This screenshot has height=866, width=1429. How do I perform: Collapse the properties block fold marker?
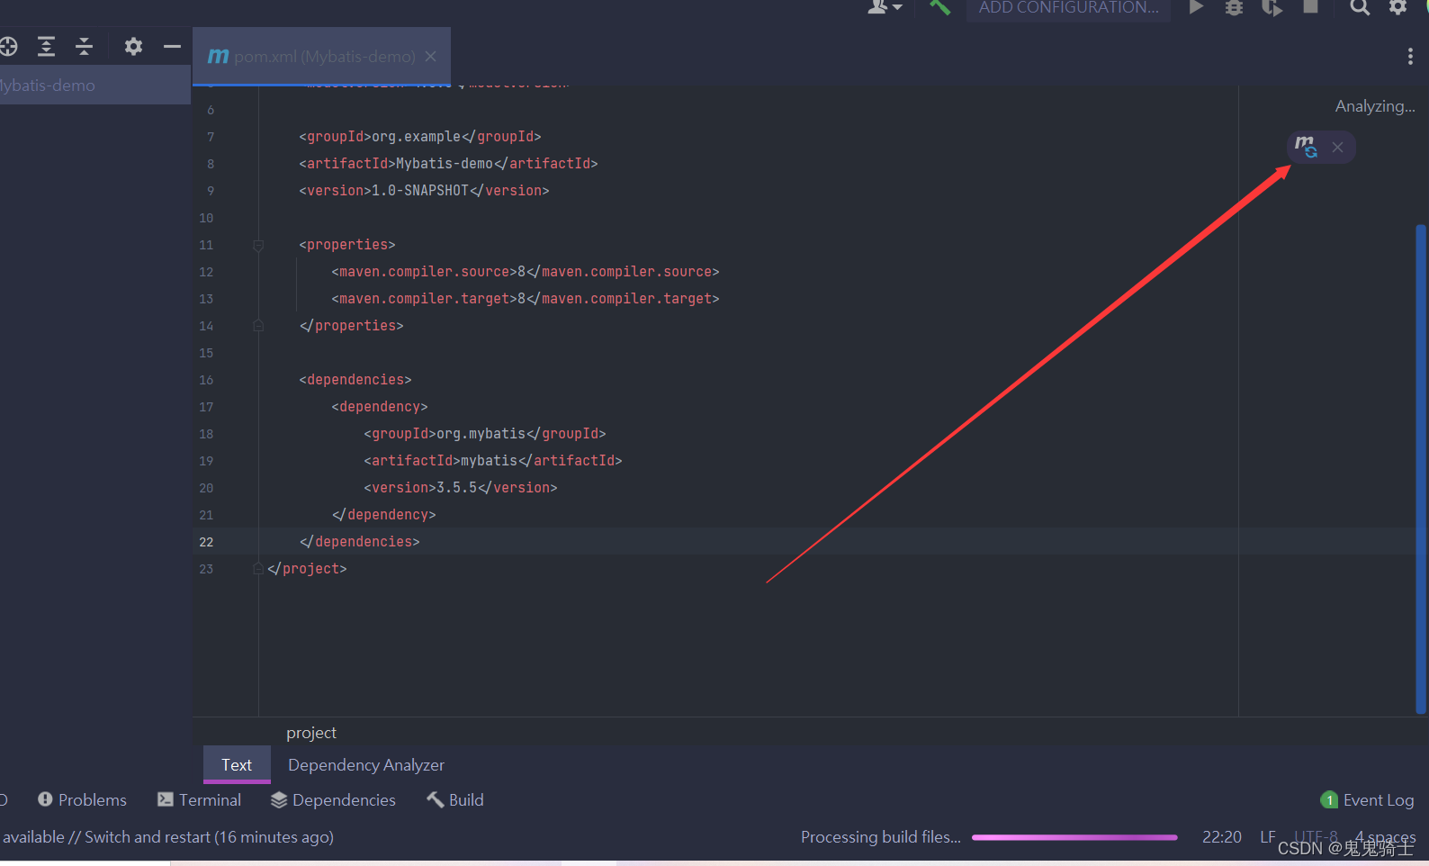pyautogui.click(x=258, y=245)
